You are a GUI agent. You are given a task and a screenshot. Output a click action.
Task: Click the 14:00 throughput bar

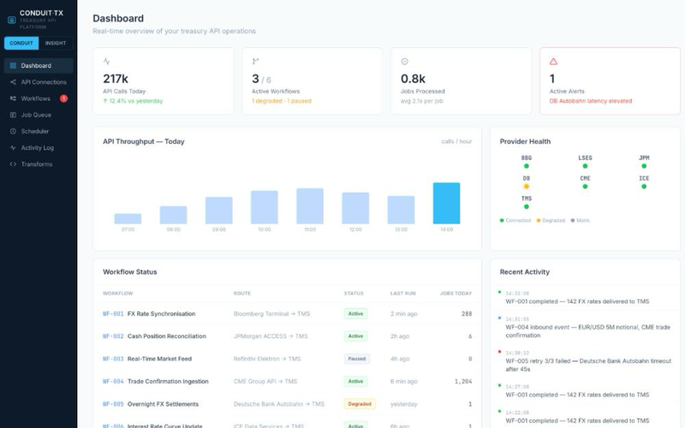446,203
